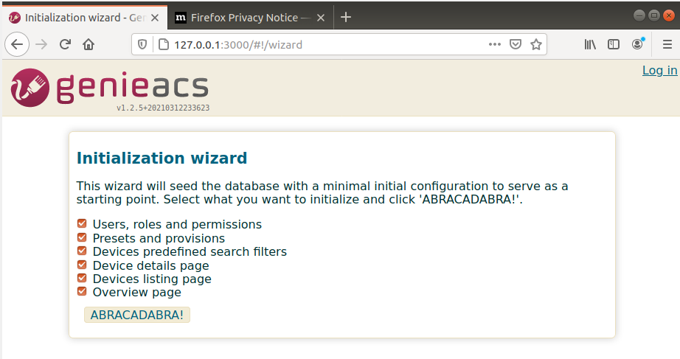680x359 pixels.
Task: Open Firefox home page icon
Action: coord(89,44)
